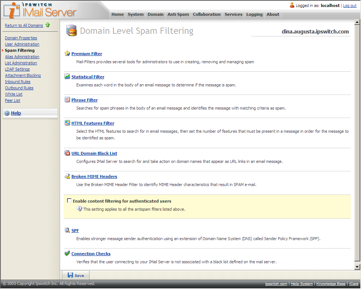The width and height of the screenshot is (361, 289).
Task: Click the URL Domain Black List icon
Action: (x=67, y=153)
